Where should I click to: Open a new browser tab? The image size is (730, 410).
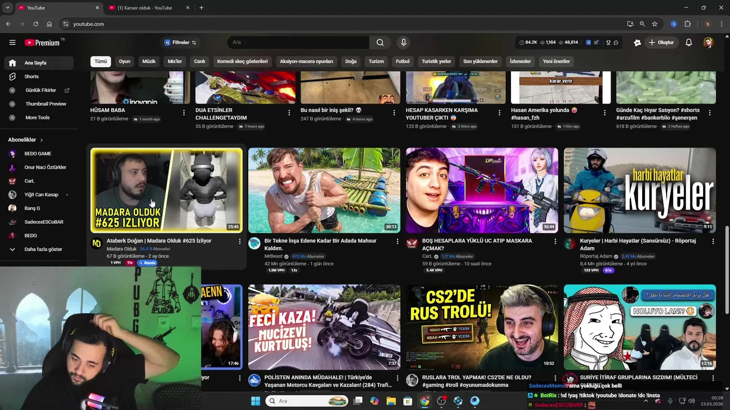click(201, 8)
